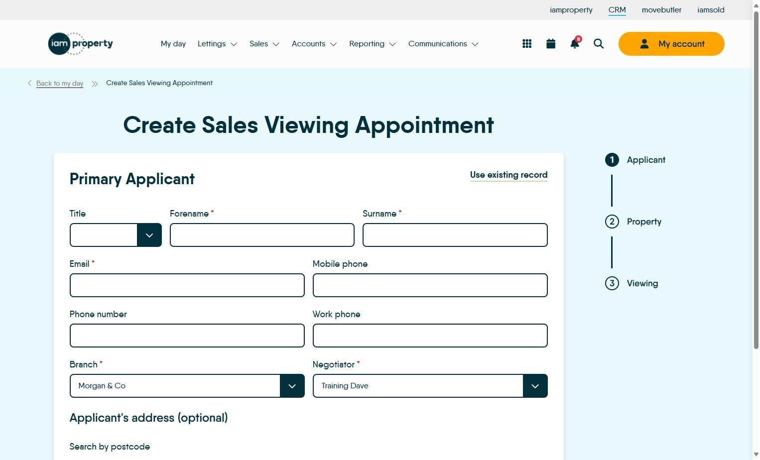The height and width of the screenshot is (460, 760).
Task: Open the calendar icon in header
Action: (x=551, y=44)
